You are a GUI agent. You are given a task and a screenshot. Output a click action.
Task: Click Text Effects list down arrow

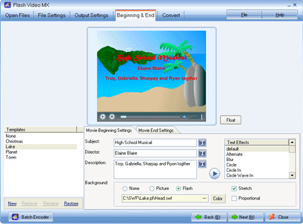pyautogui.click(x=292, y=176)
